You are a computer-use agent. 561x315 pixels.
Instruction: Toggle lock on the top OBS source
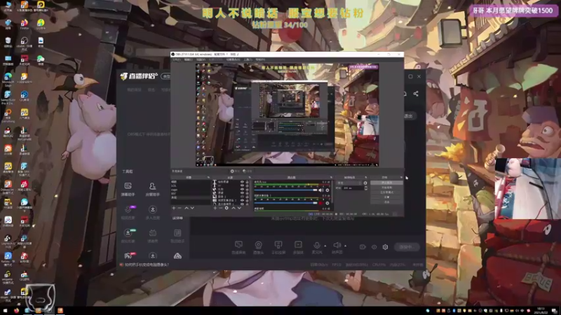[247, 182]
